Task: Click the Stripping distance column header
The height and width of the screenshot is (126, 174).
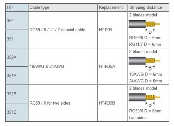Action: (149, 7)
